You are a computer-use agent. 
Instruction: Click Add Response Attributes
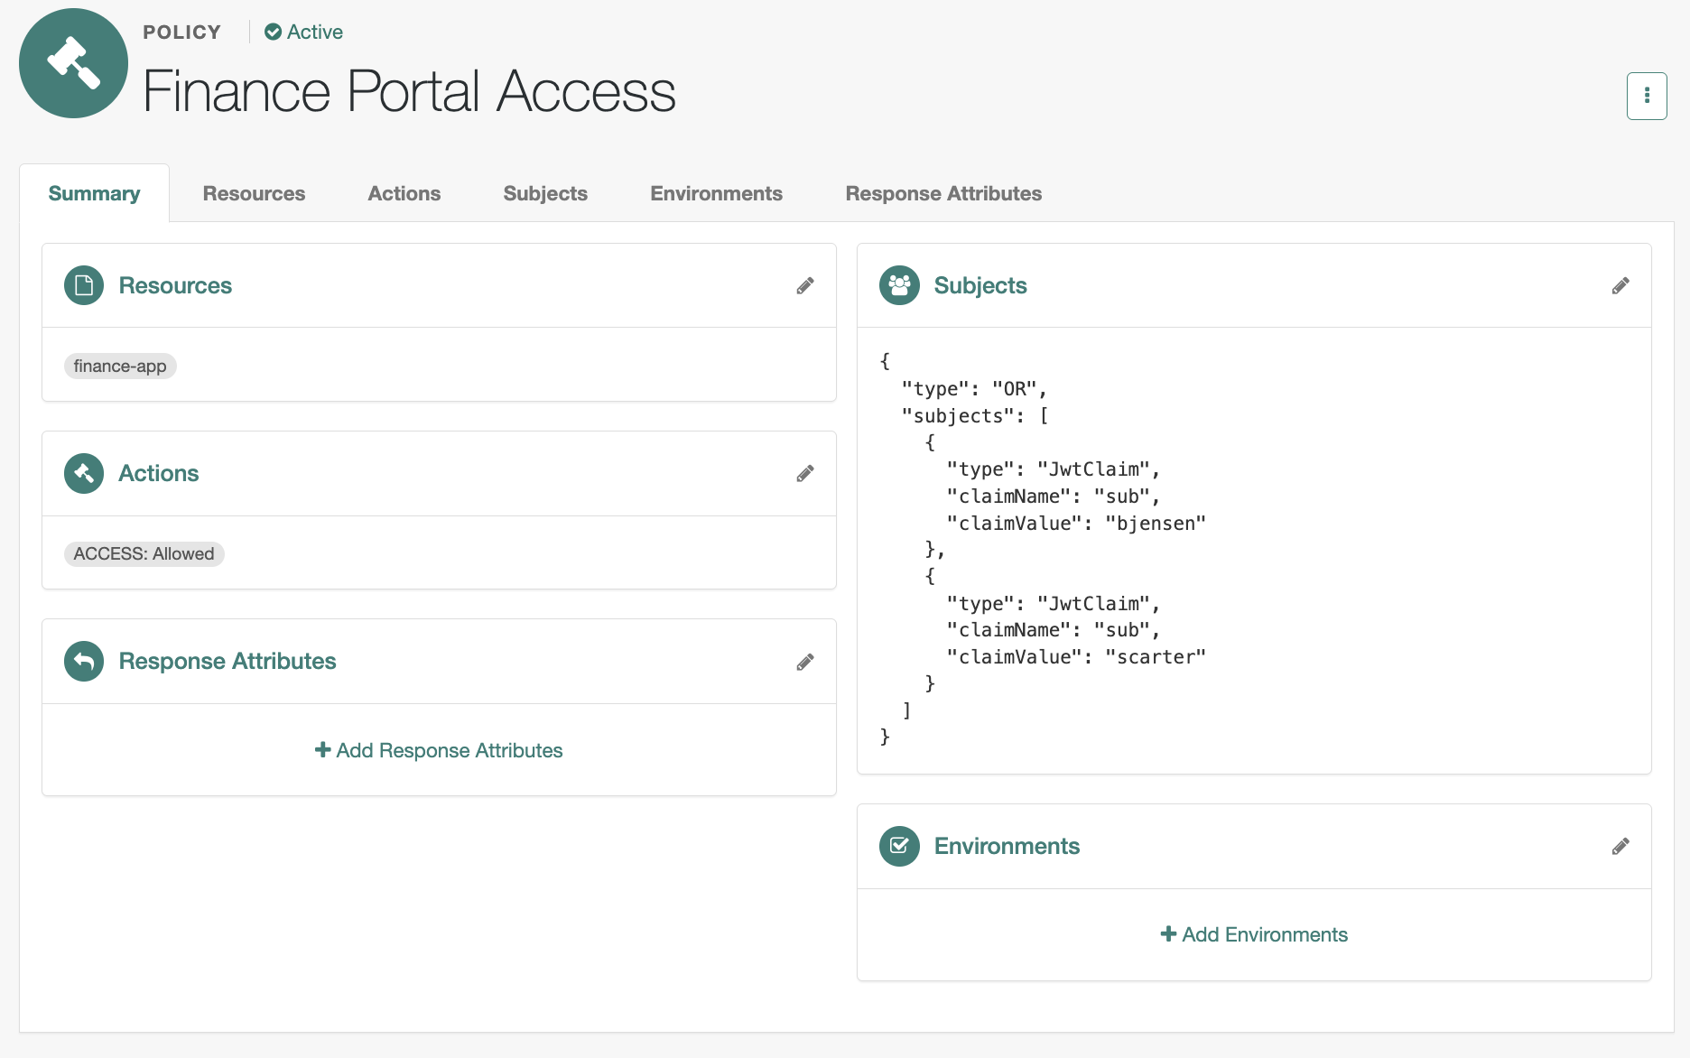tap(438, 750)
